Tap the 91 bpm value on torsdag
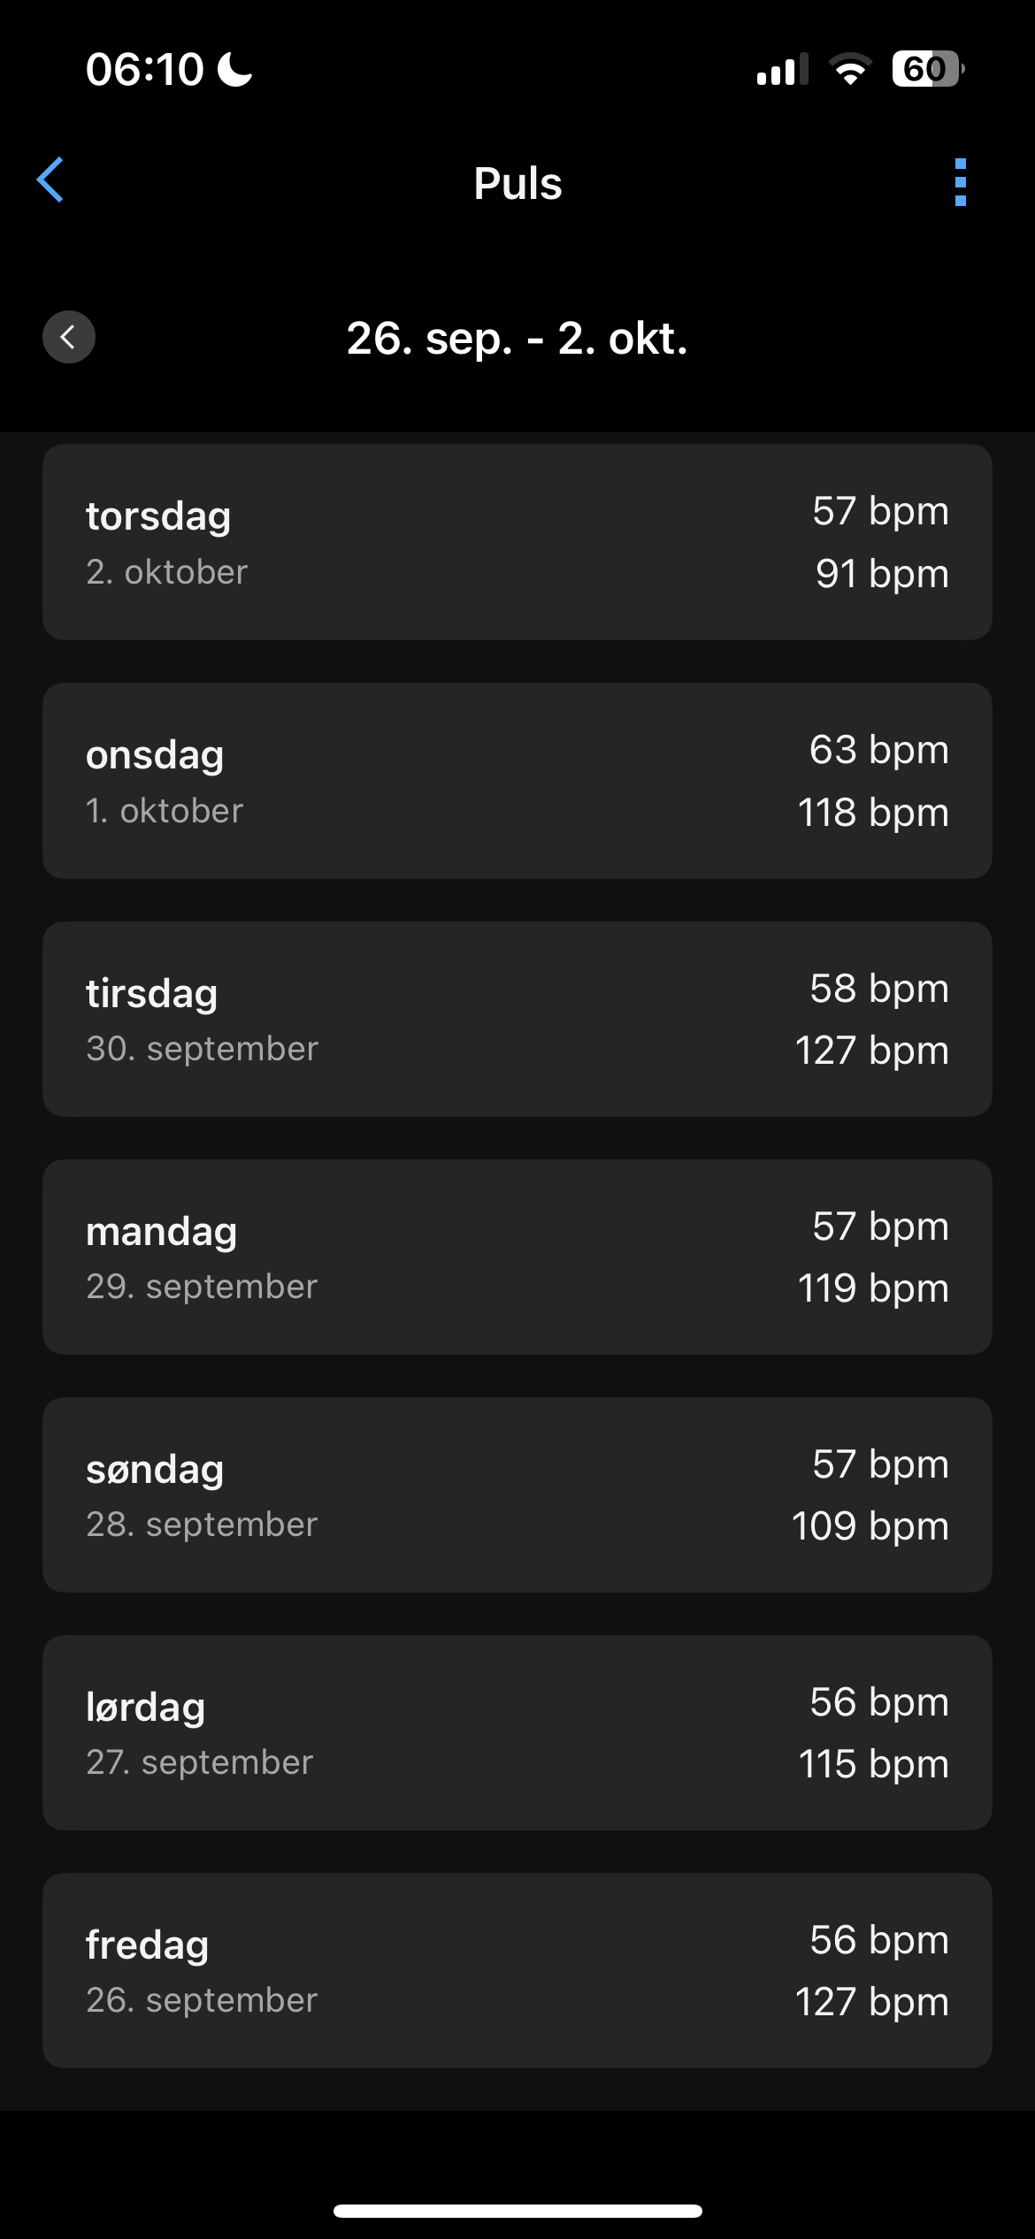This screenshot has width=1035, height=2239. click(x=881, y=574)
